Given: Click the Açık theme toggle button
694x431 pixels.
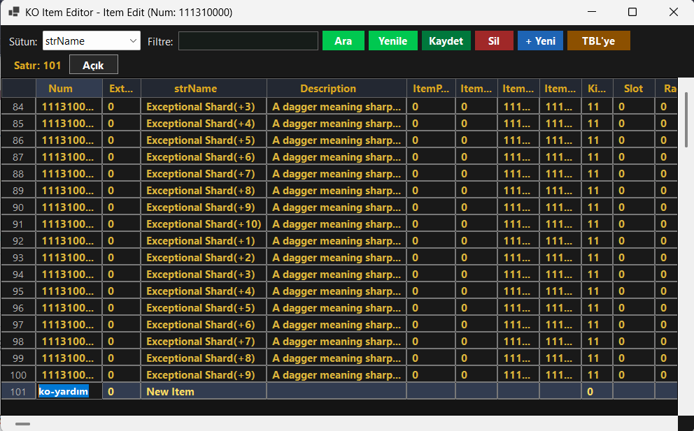Looking at the screenshot, I should pyautogui.click(x=93, y=65).
